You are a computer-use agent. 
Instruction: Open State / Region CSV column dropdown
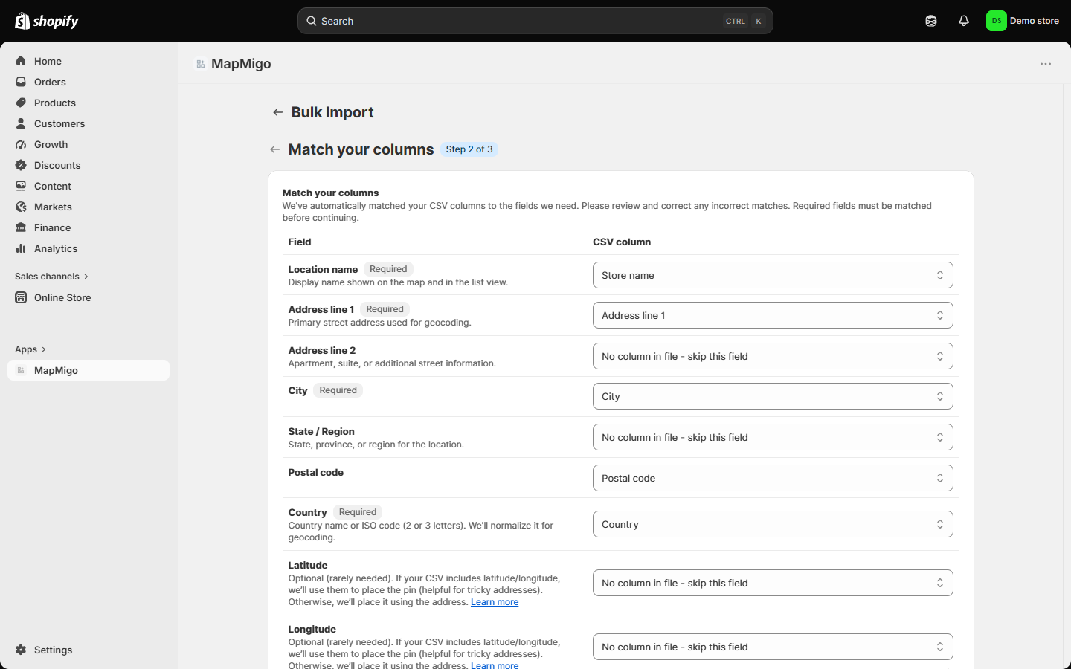[773, 437]
